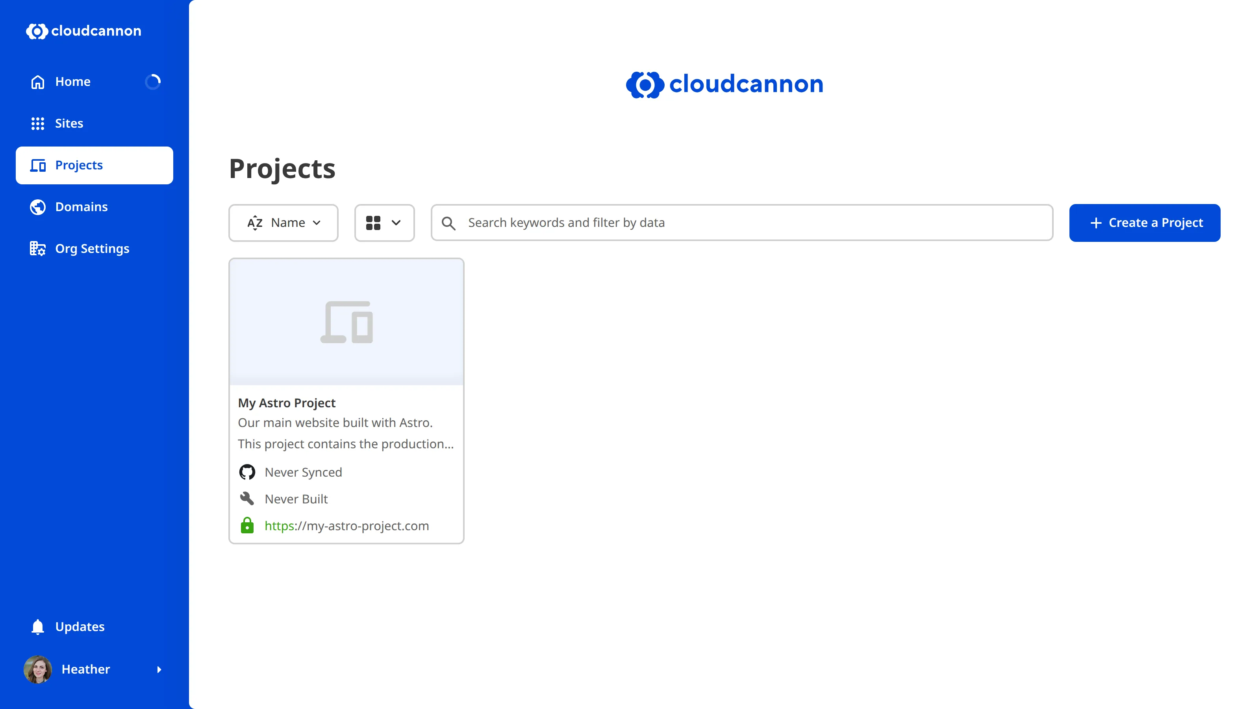Viewport: 1260px width, 709px height.
Task: Click the GitHub icon on My Astro Project card
Action: pyautogui.click(x=248, y=472)
